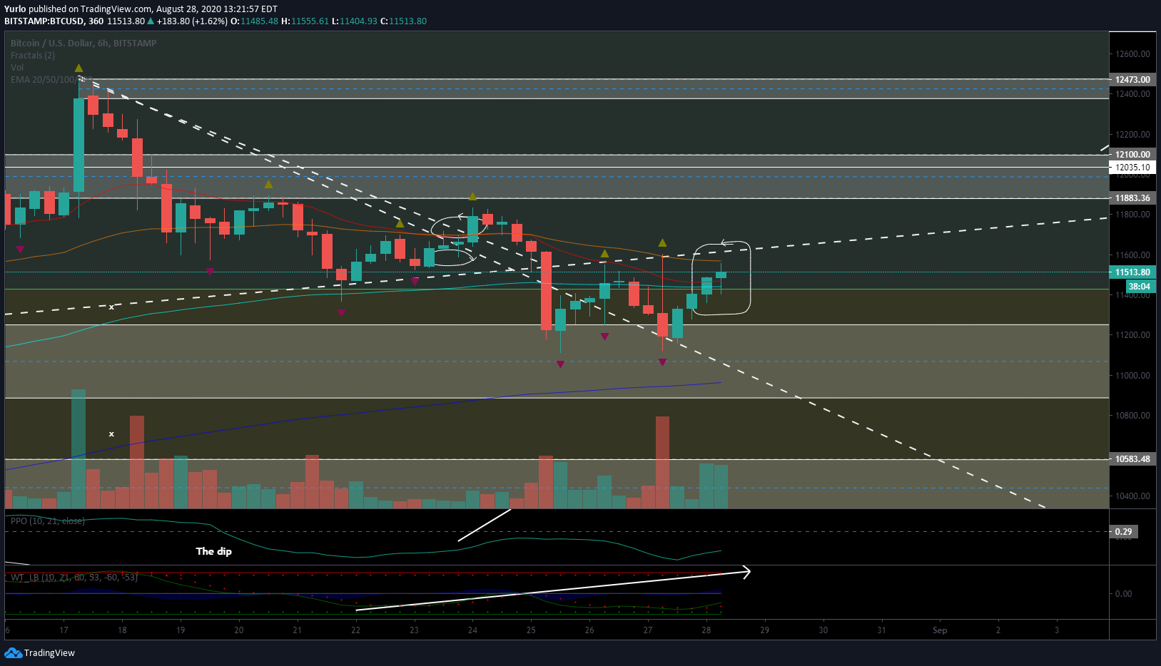Click date 20 on the time axis
This screenshot has height=666, width=1161.
click(x=239, y=630)
